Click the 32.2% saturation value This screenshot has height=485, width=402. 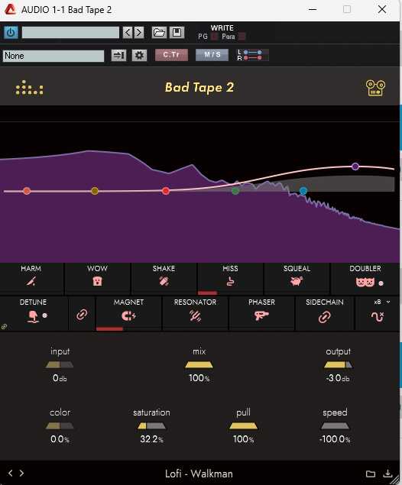[151, 439]
